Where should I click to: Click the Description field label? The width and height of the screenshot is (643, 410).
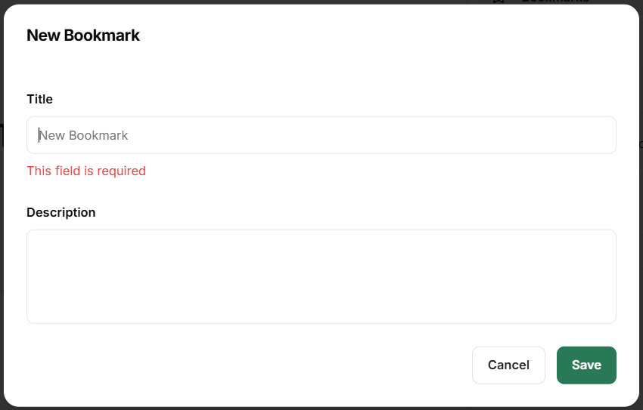61,212
